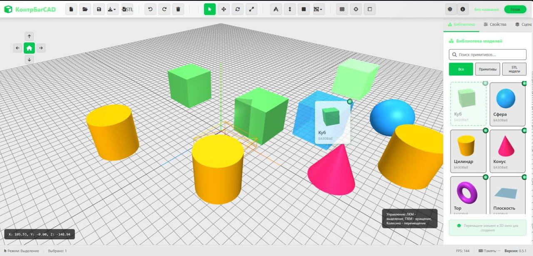Viewport: 533px width, 256px height.
Task: Toggle the crosshair snap icon
Action: pyautogui.click(x=356, y=9)
